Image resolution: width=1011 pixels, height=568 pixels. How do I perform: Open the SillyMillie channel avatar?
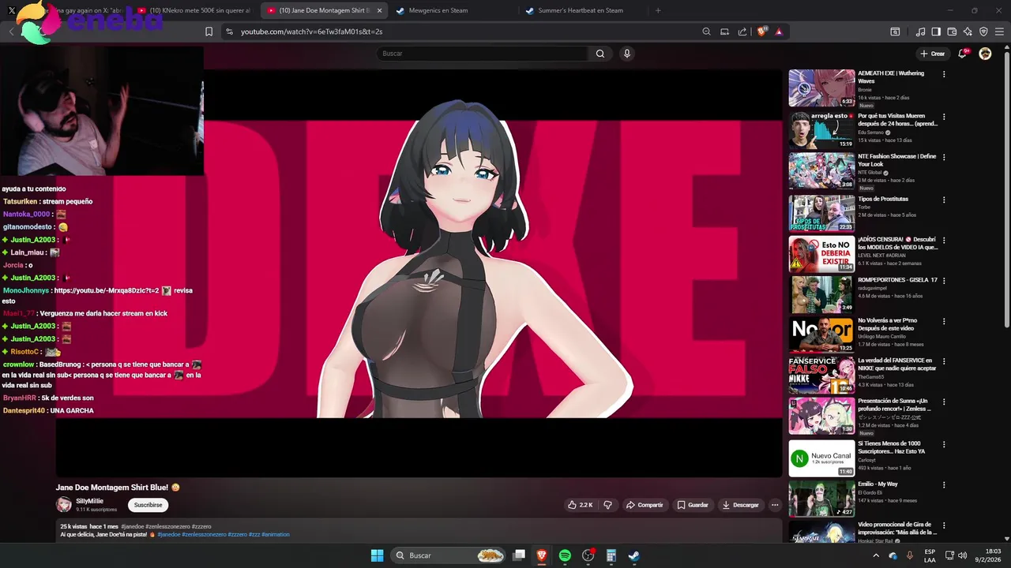click(x=63, y=505)
